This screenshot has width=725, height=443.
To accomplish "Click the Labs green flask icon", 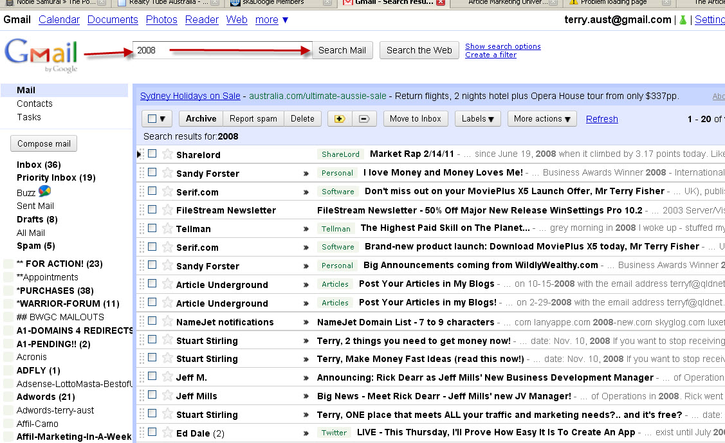I will [x=683, y=20].
